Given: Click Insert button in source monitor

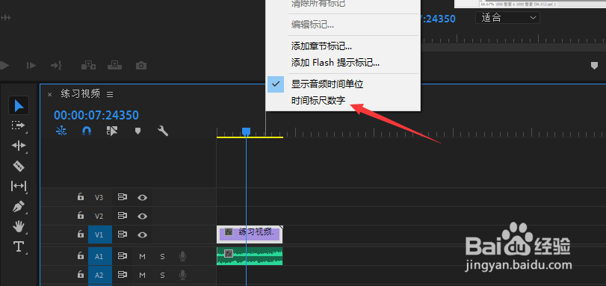Looking at the screenshot, I should pyautogui.click(x=88, y=65).
